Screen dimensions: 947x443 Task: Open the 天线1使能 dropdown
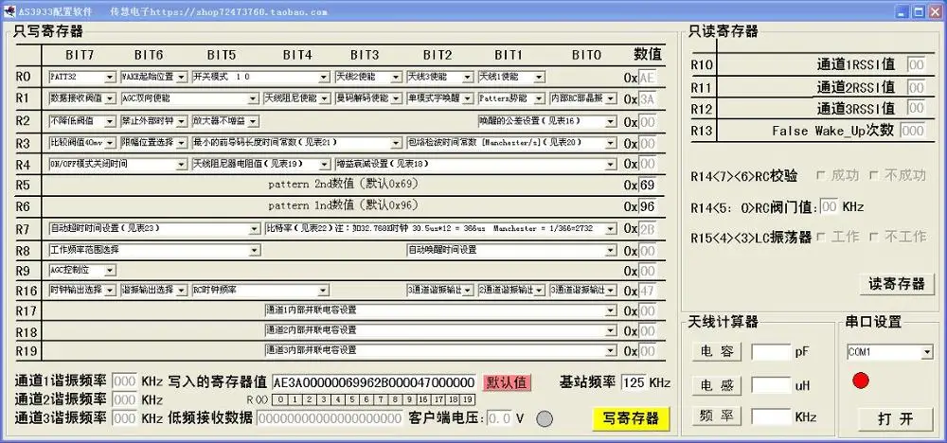click(511, 78)
